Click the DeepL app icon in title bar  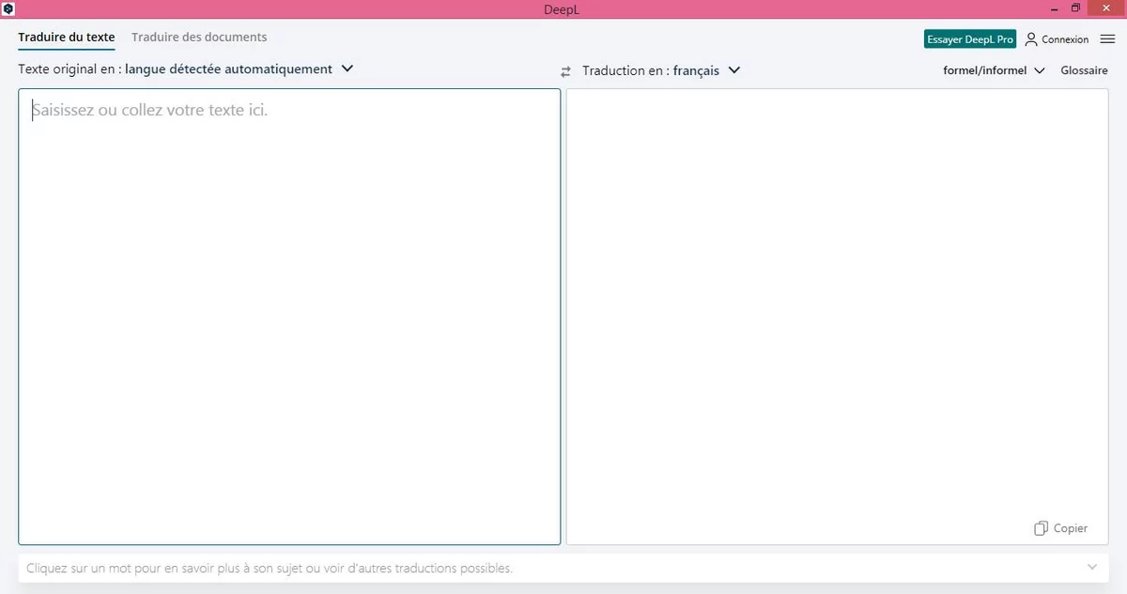8,8
